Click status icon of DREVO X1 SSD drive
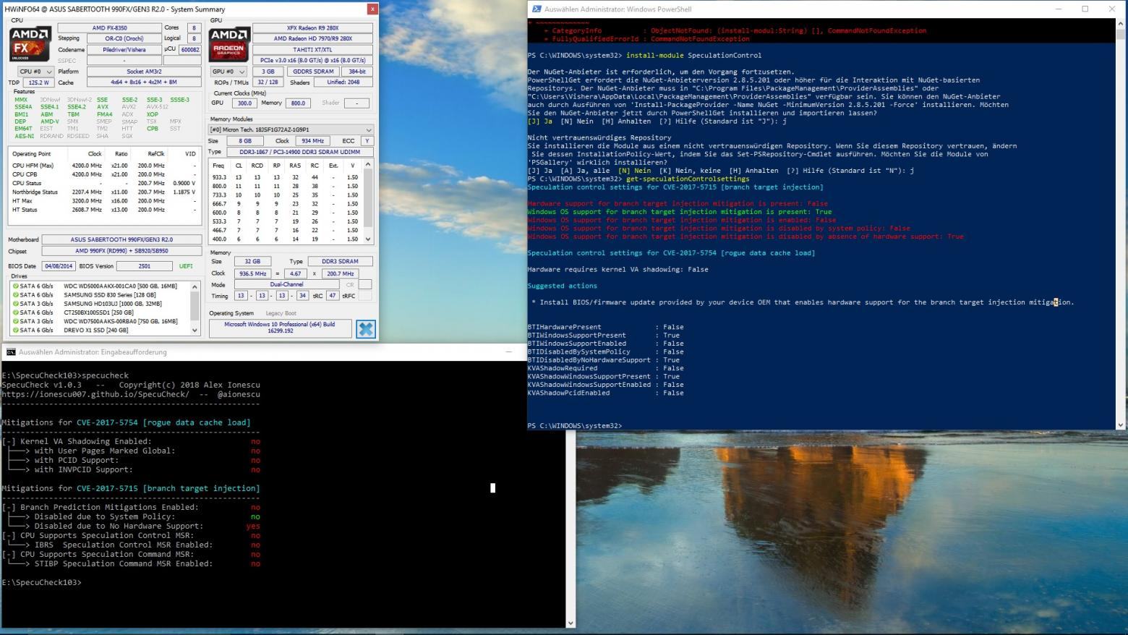Viewport: 1128px width, 635px height. [15, 330]
